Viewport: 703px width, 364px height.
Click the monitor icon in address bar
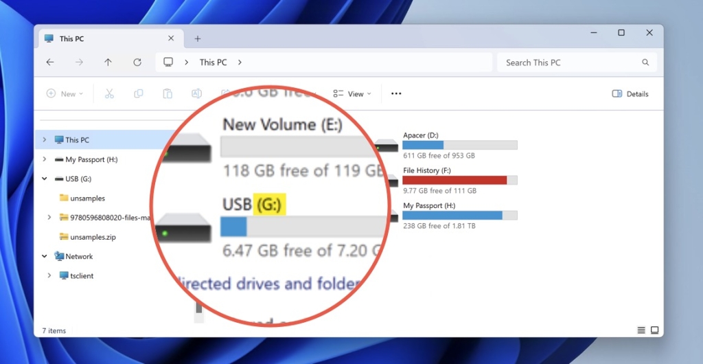pos(168,62)
